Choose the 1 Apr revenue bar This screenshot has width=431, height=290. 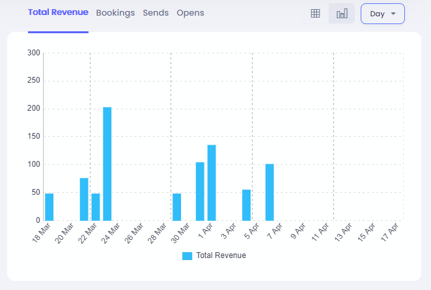coord(212,182)
